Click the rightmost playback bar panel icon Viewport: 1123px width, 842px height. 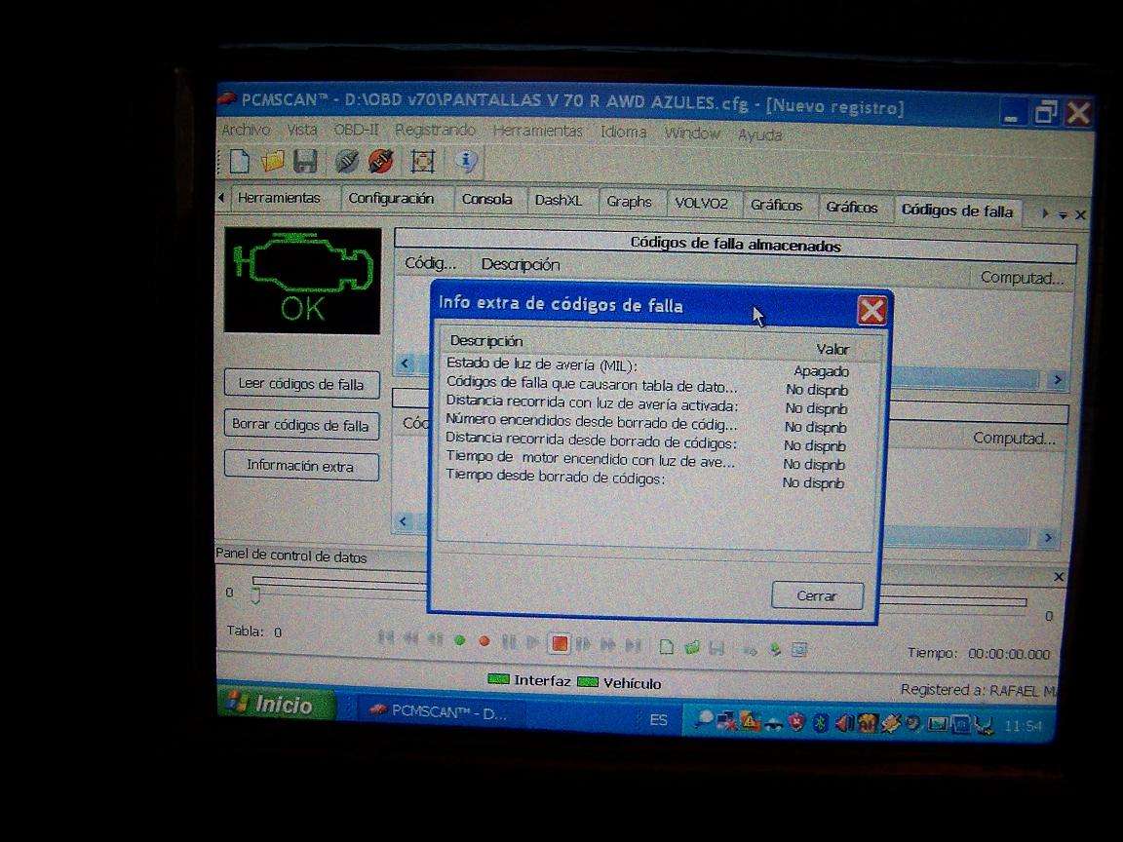[799, 650]
